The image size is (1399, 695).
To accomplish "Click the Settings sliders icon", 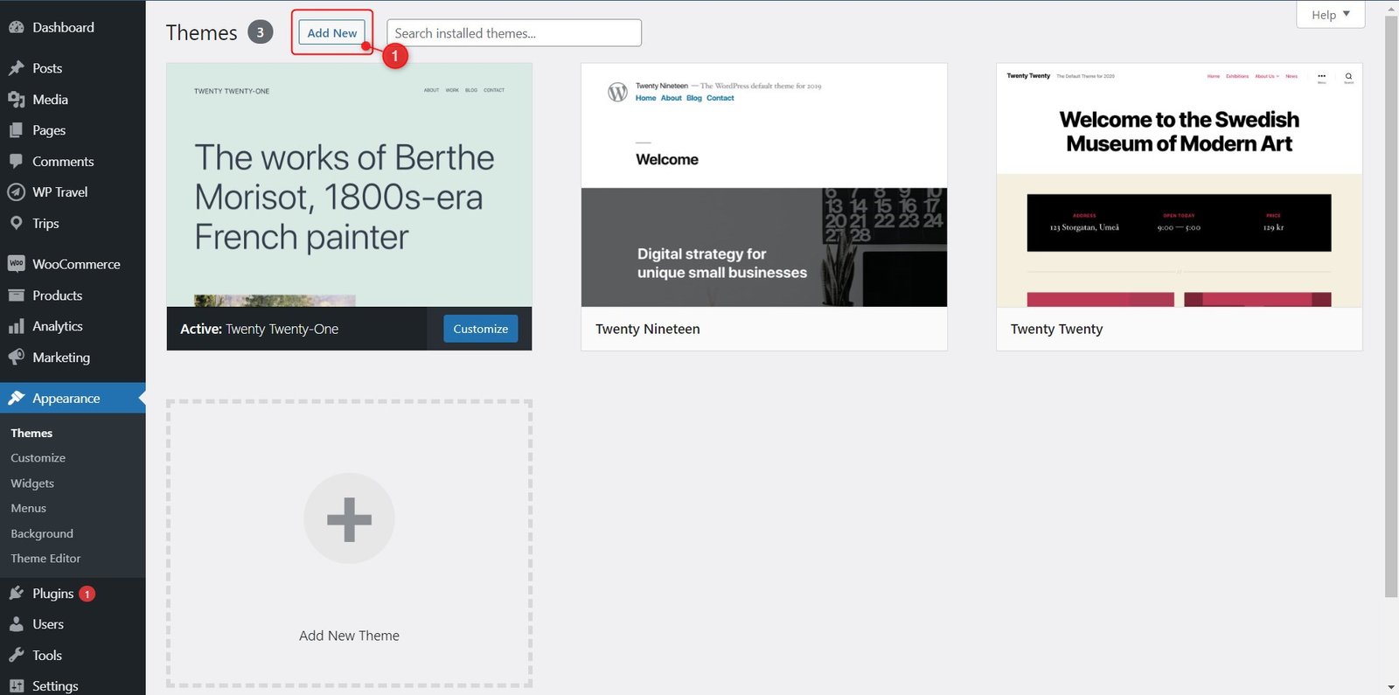I will pyautogui.click(x=16, y=686).
